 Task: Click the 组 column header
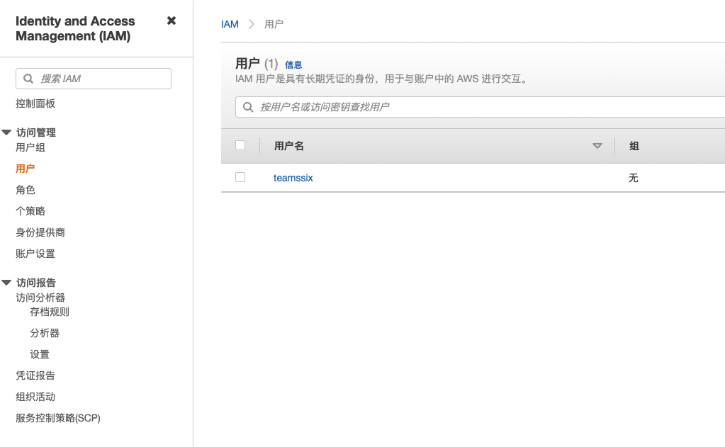coord(634,146)
